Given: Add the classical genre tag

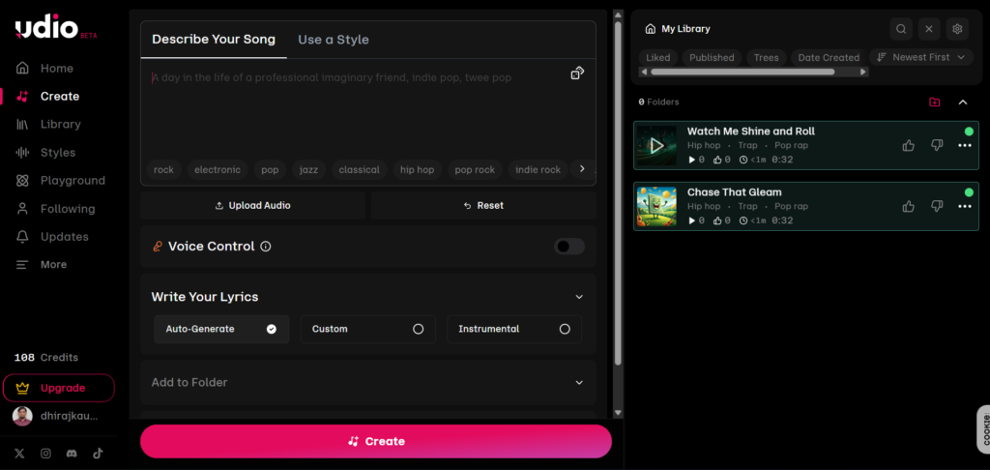Looking at the screenshot, I should 360,170.
